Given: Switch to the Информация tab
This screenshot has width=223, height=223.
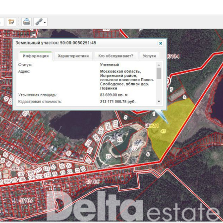Looking at the screenshot, I should point(36,56).
